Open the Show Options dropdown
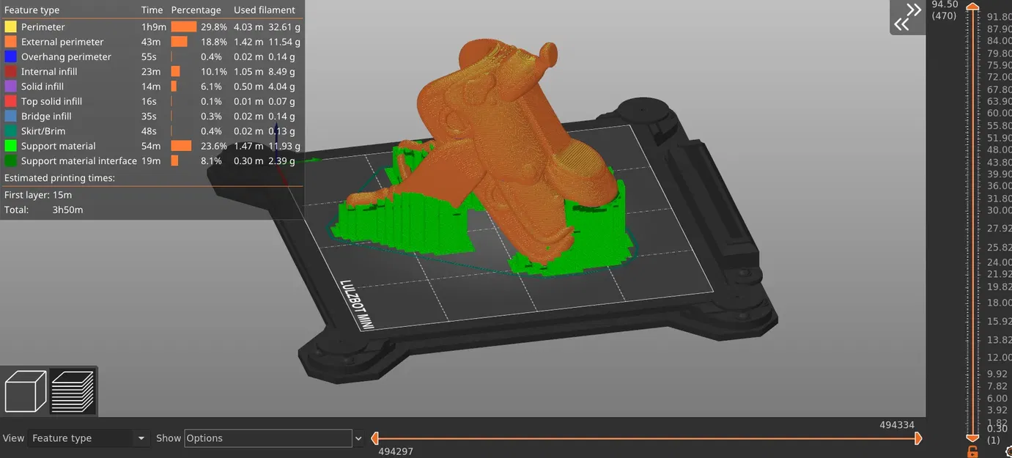Image resolution: width=1012 pixels, height=458 pixels. (x=267, y=437)
